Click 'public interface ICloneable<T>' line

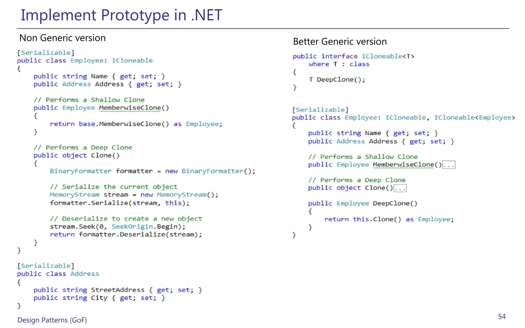(x=354, y=56)
